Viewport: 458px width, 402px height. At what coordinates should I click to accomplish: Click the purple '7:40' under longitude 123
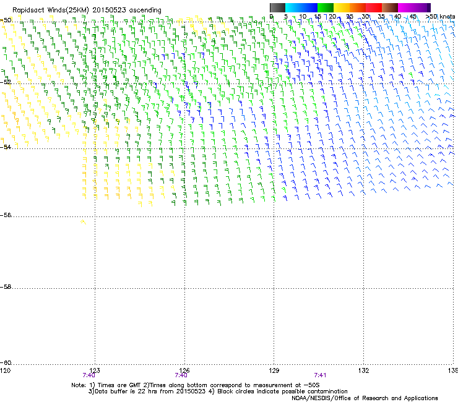[89, 375]
